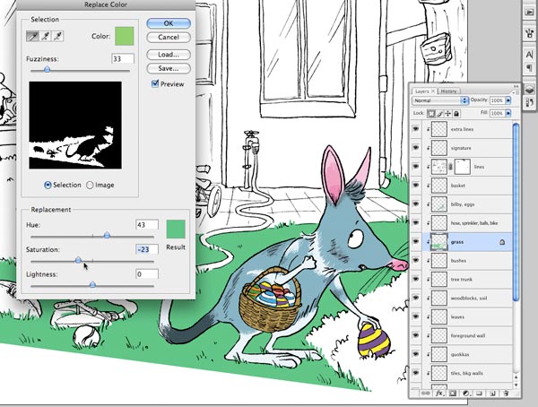Uncheck the Preview checkbox
The height and width of the screenshot is (407, 538).
(156, 84)
